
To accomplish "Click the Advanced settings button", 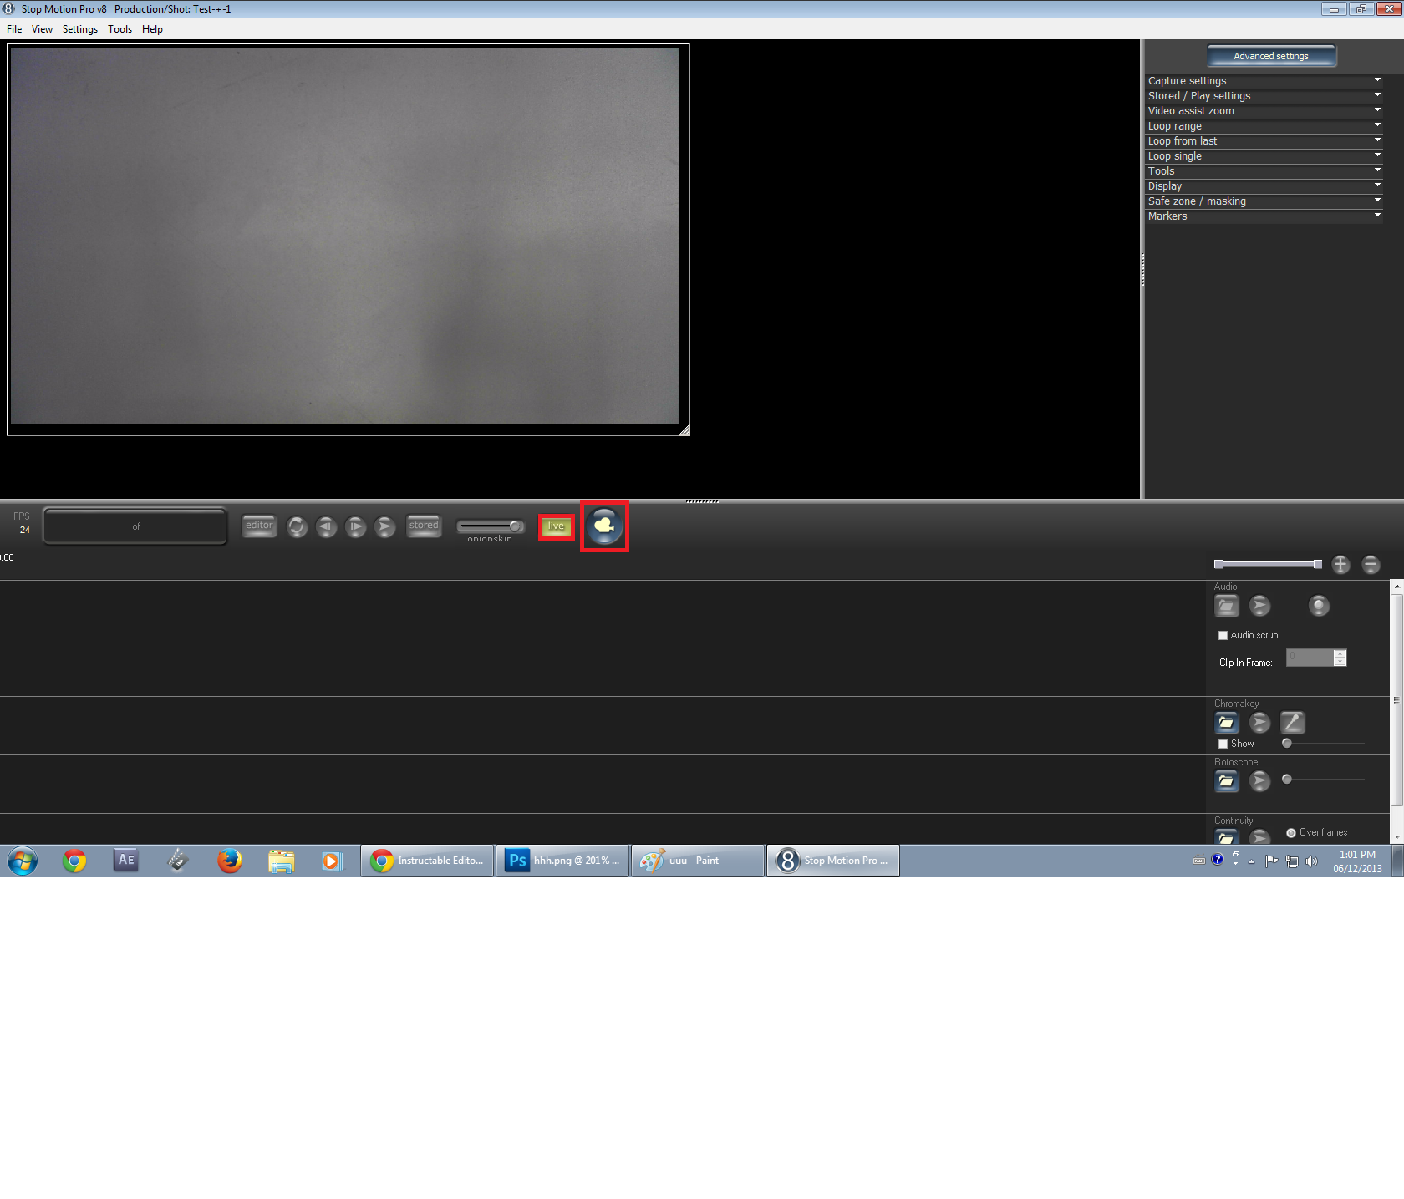I will coord(1270,55).
